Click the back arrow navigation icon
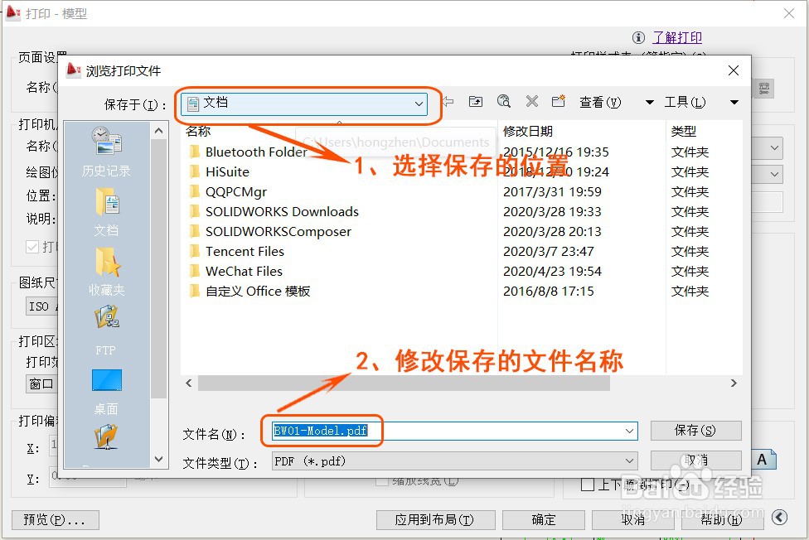The image size is (809, 540). [447, 101]
